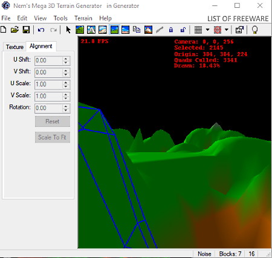
Task: Click the 21.8 FPS readout
Action: (x=94, y=41)
